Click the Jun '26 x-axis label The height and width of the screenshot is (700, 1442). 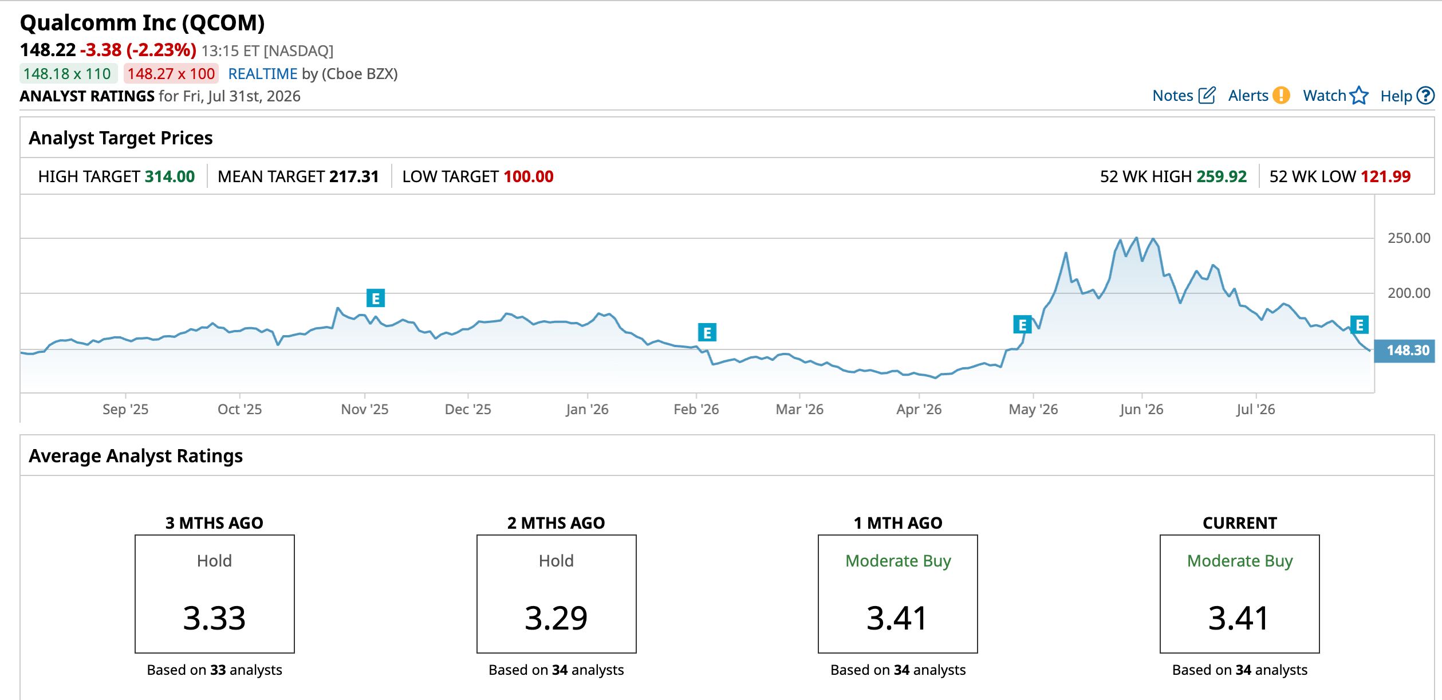pyautogui.click(x=1141, y=410)
